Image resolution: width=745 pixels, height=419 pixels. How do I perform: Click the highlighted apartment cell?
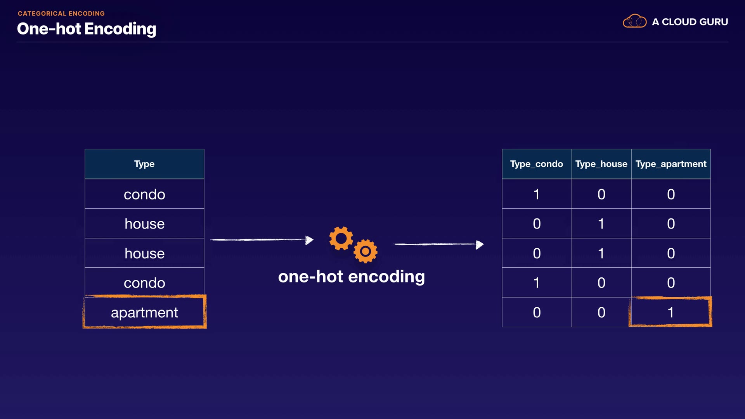point(144,313)
